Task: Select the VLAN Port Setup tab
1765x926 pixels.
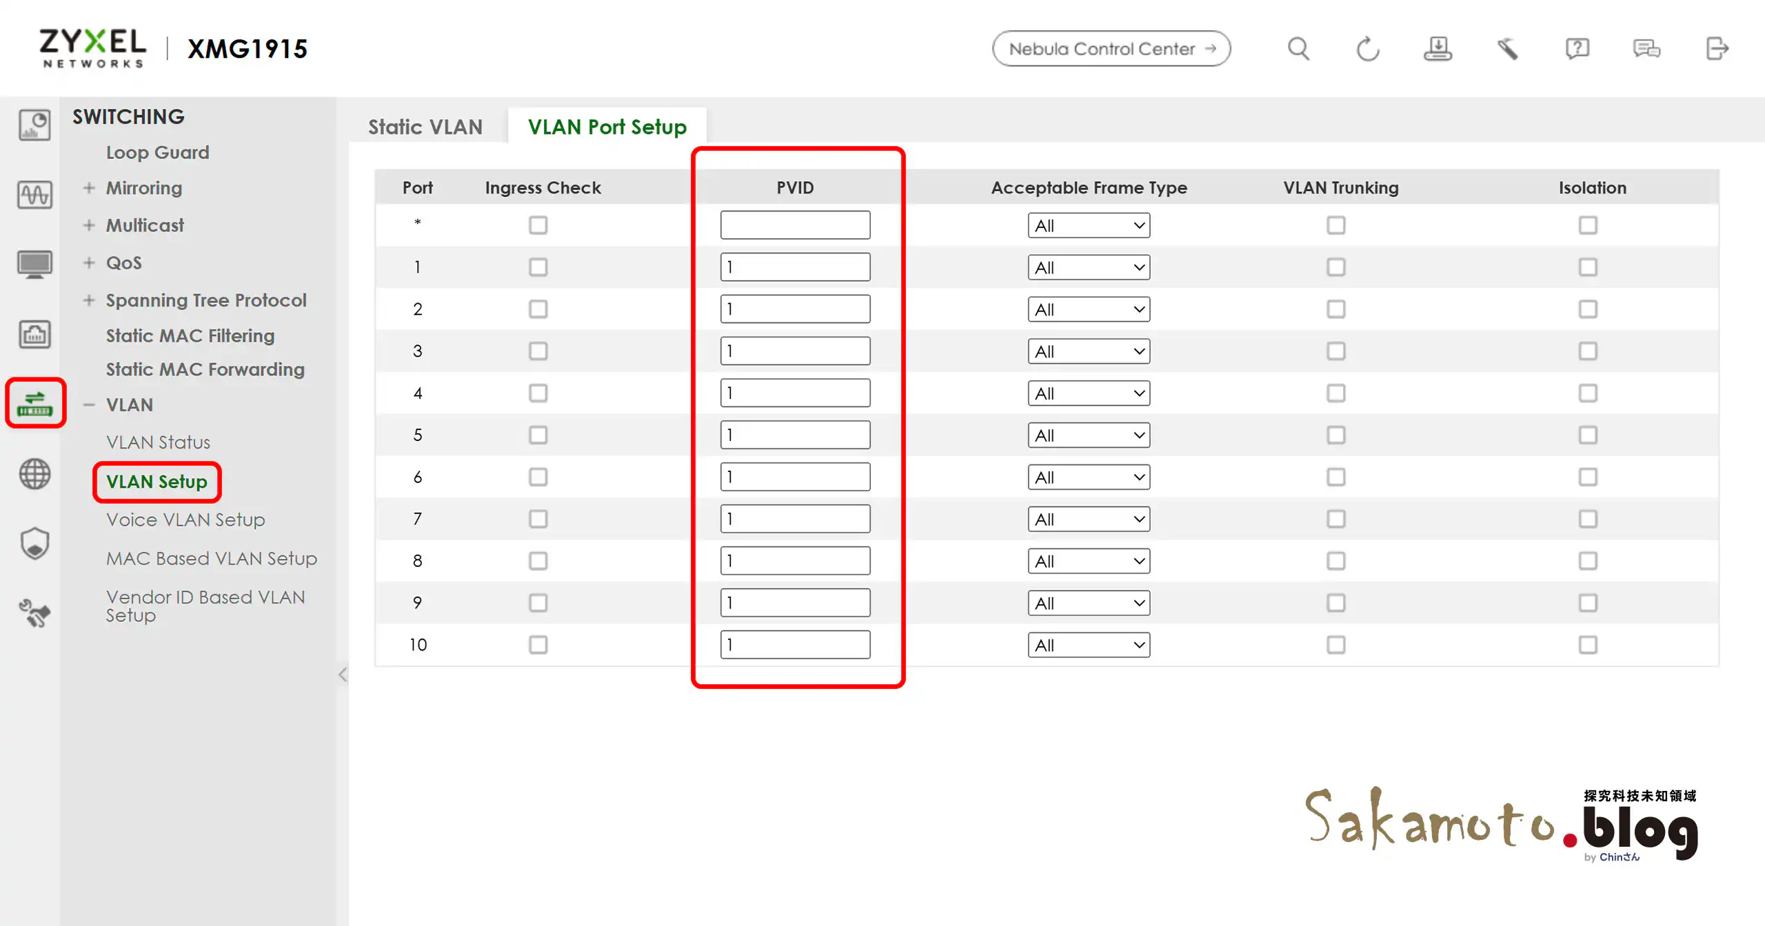Action: point(607,127)
